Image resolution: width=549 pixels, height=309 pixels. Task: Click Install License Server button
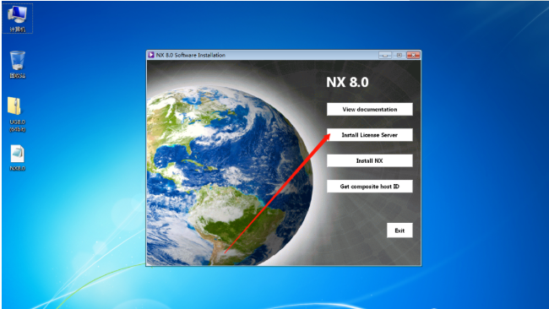pyautogui.click(x=370, y=135)
